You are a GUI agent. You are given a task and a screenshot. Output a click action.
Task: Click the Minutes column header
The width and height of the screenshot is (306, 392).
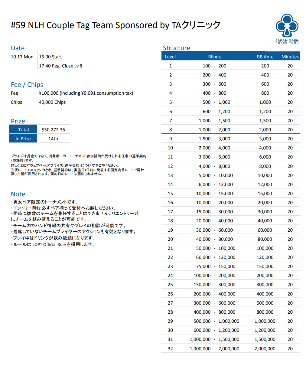pyautogui.click(x=290, y=57)
